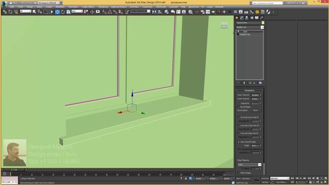Click the object color swatch beside name

pyautogui.click(x=263, y=23)
